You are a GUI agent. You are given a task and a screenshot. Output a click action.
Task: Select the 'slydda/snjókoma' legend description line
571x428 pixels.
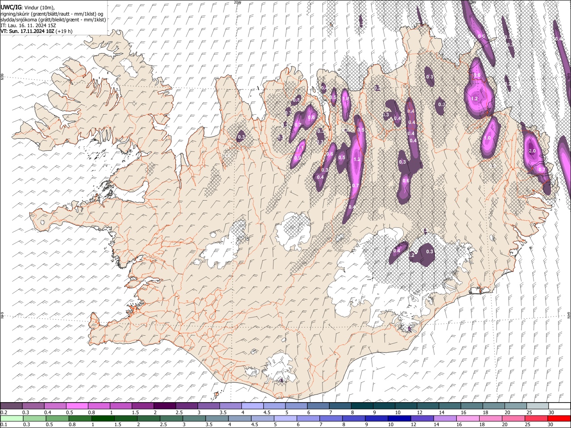click(x=53, y=20)
